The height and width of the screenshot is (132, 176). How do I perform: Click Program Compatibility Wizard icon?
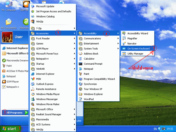[80, 79]
